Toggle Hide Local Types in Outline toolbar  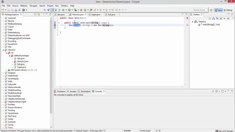click(x=228, y=18)
